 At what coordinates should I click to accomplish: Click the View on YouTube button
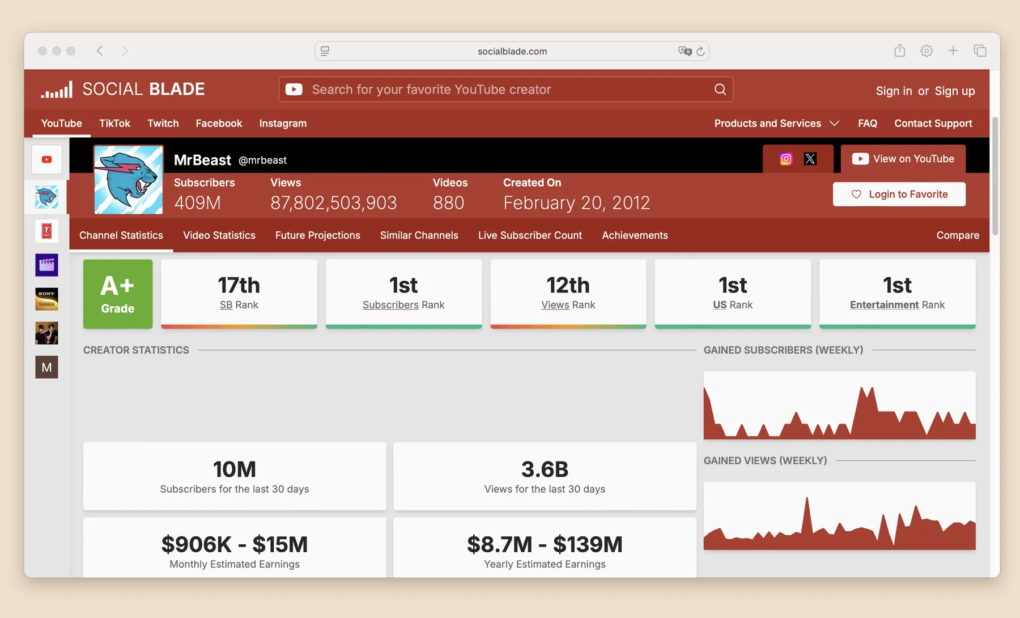(903, 159)
